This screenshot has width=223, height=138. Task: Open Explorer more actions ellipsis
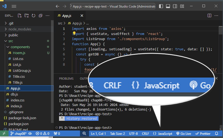47,16
